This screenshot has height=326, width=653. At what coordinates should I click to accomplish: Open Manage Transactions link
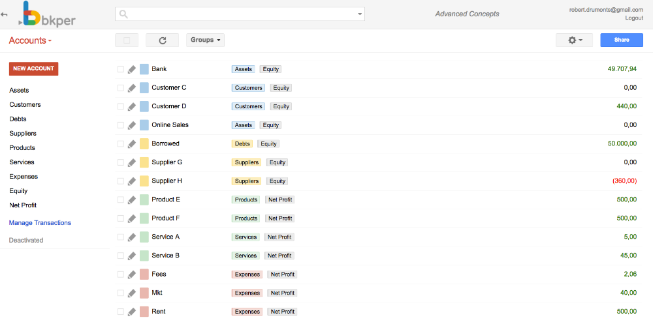point(40,223)
